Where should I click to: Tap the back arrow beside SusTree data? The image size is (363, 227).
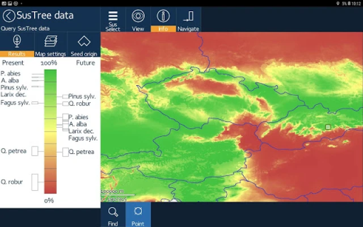coord(9,16)
